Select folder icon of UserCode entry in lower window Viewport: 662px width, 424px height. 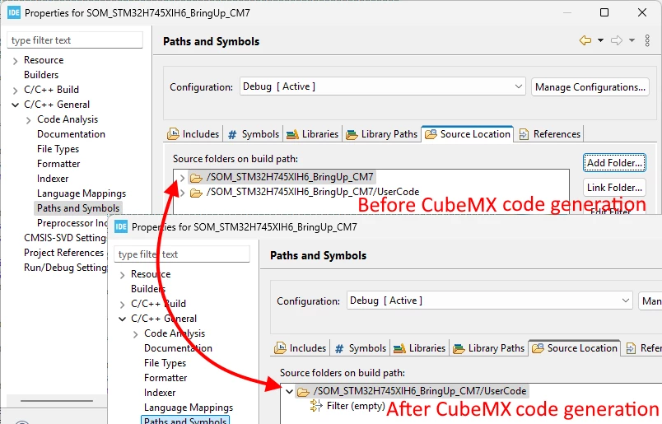(x=303, y=392)
